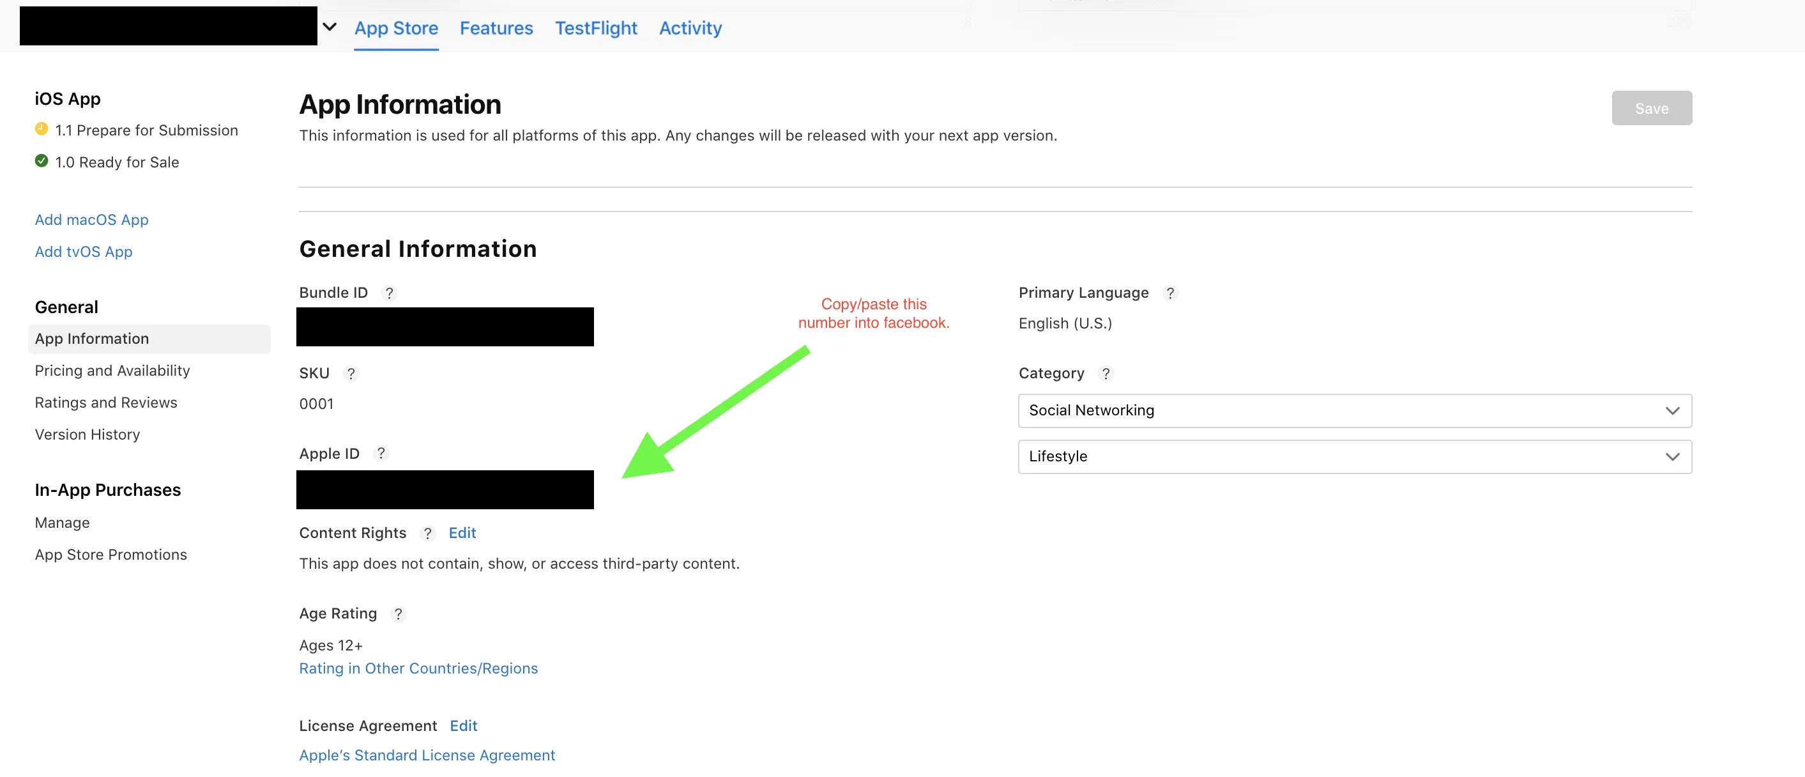Screen dimensions: 1805x777
Task: Edit the License Agreement
Action: [x=463, y=726]
